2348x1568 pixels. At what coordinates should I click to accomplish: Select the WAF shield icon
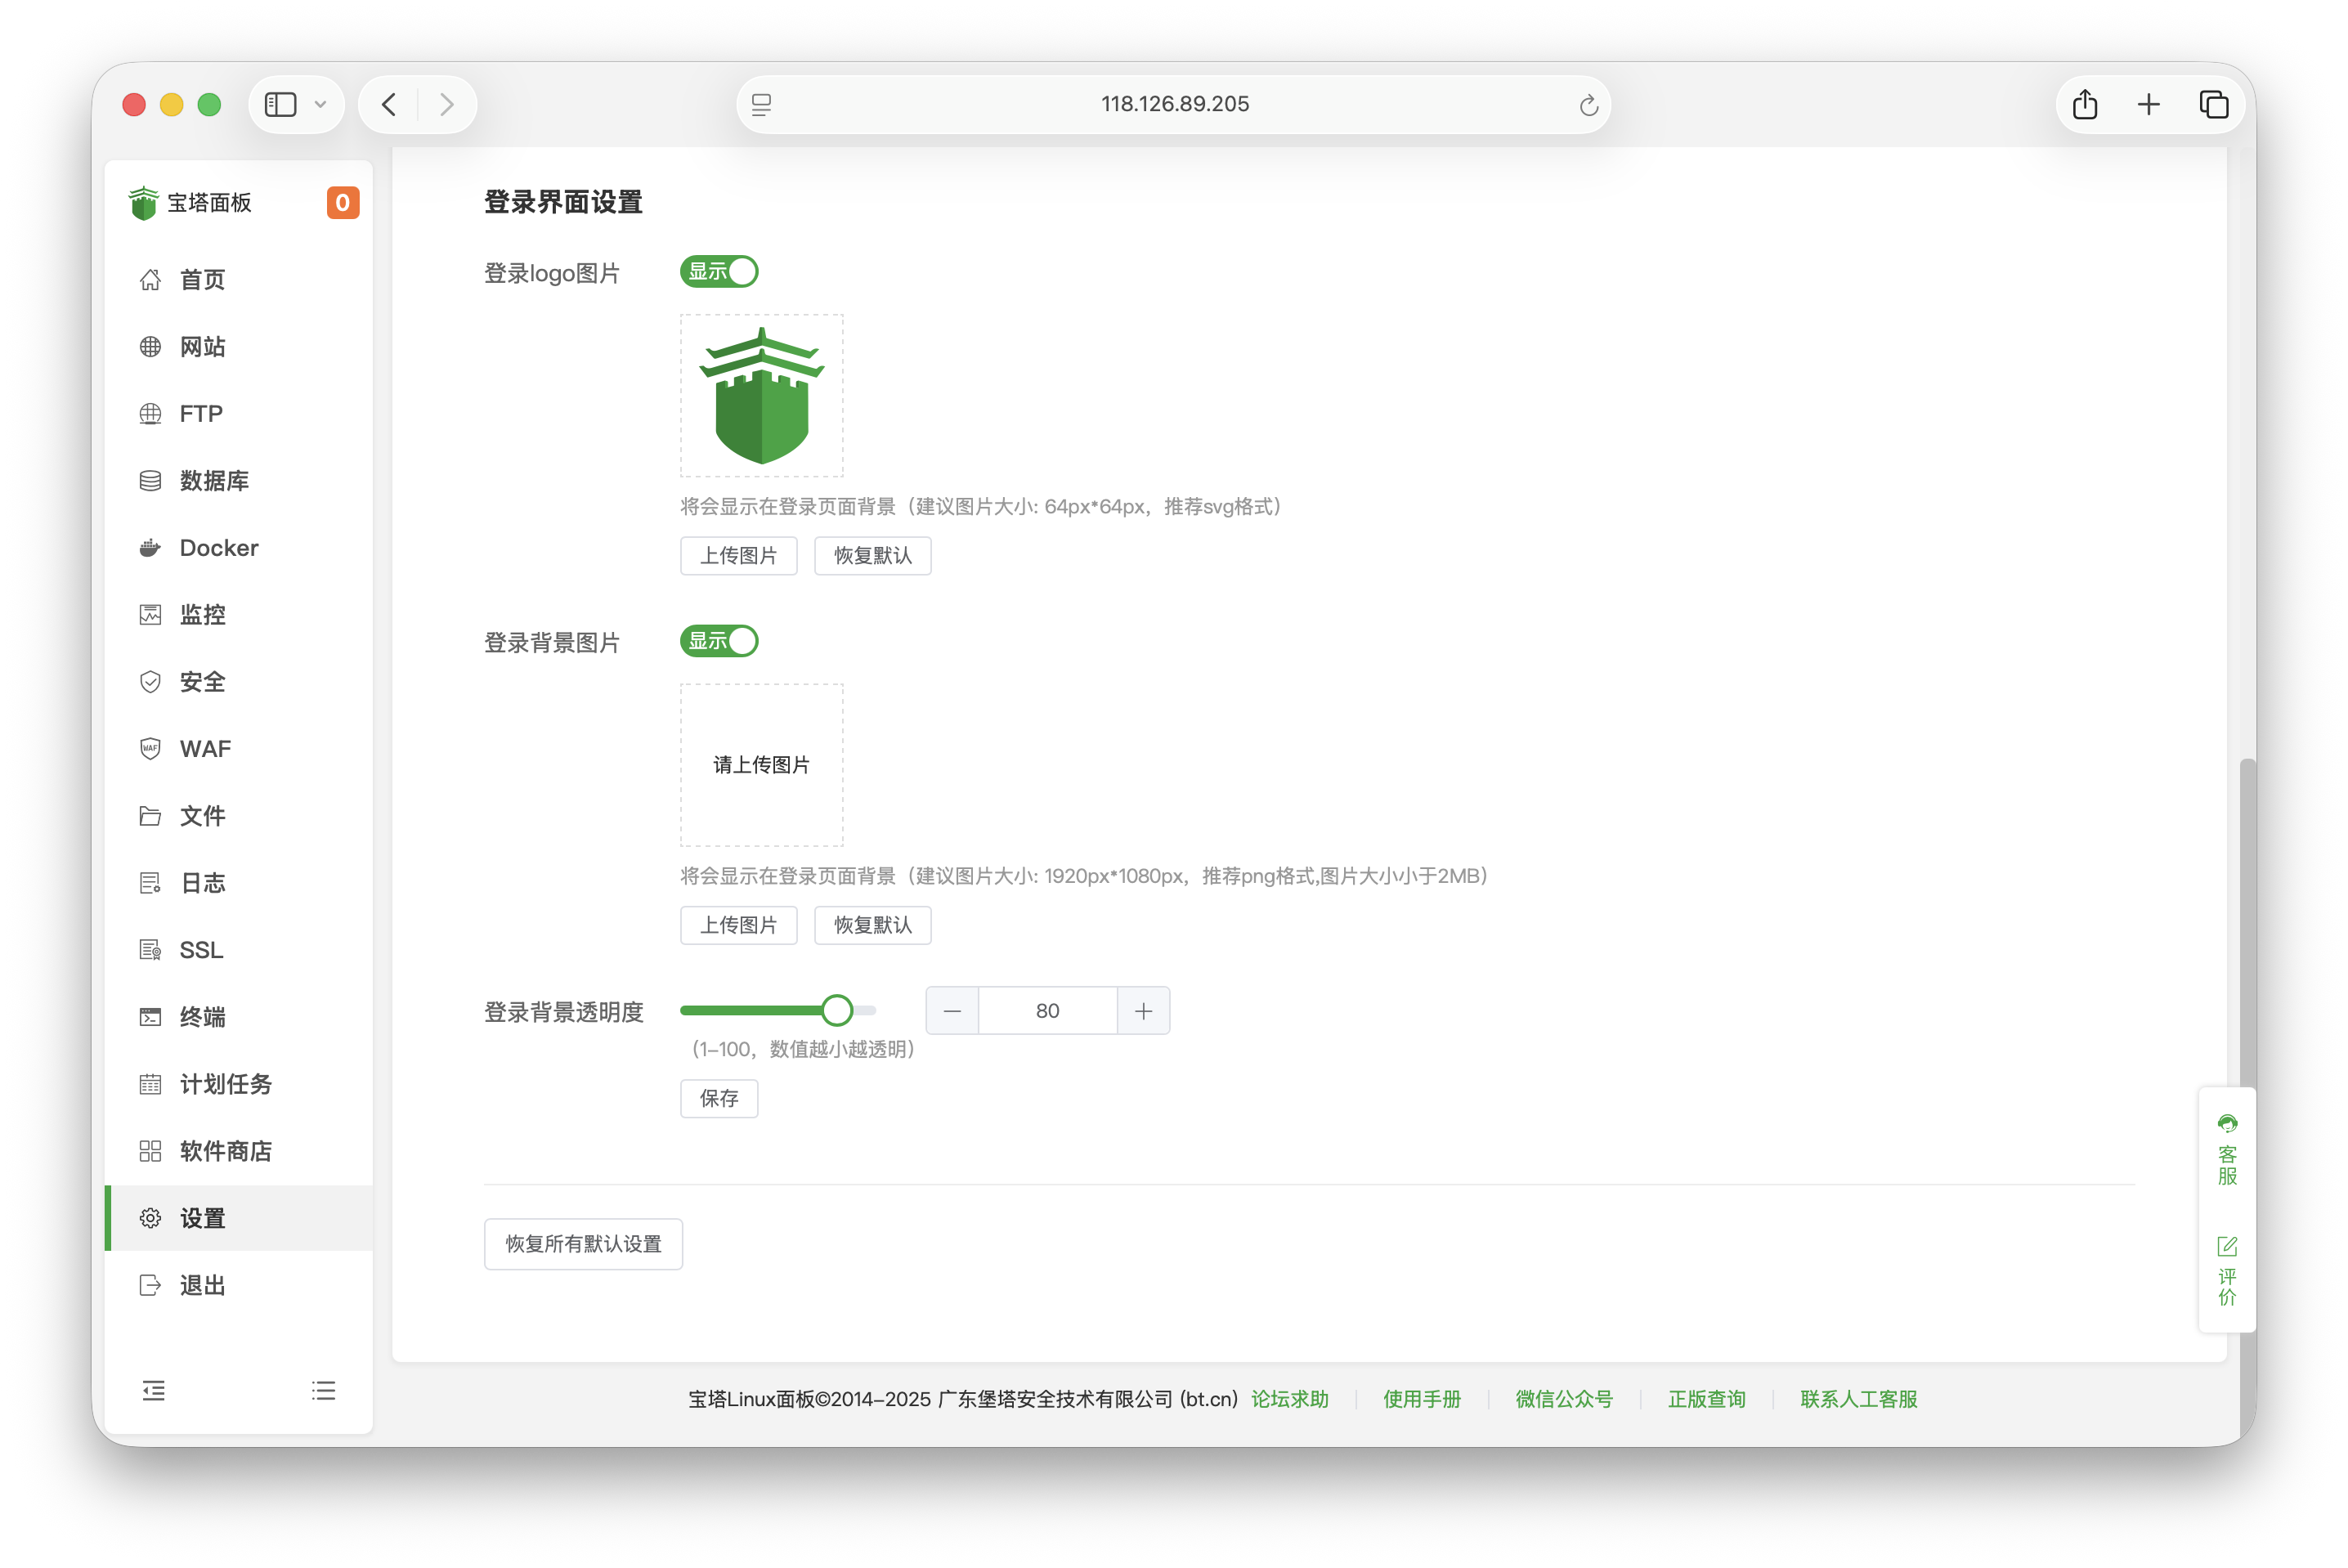tap(150, 748)
